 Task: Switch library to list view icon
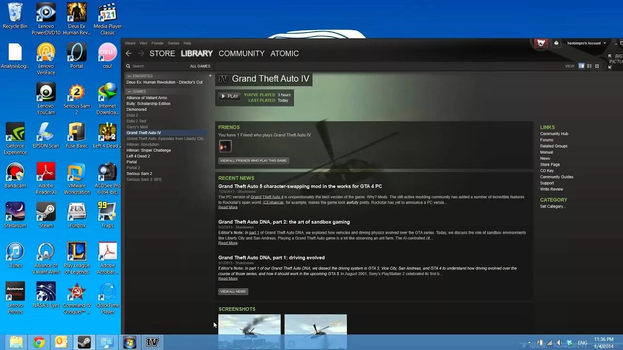[589, 66]
